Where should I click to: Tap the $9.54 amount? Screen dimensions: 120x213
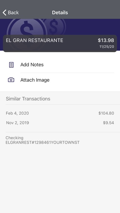coord(108,123)
